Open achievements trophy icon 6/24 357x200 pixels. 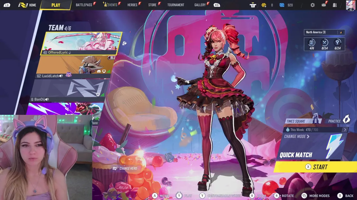(x=337, y=42)
